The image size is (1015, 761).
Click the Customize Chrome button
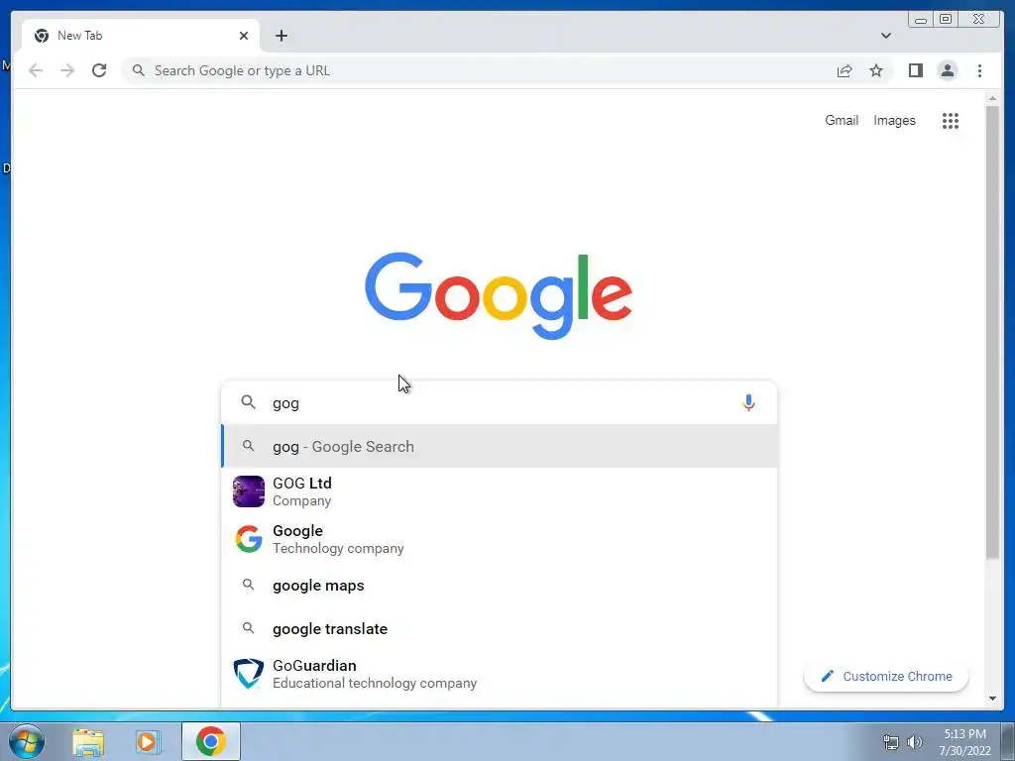click(x=885, y=676)
